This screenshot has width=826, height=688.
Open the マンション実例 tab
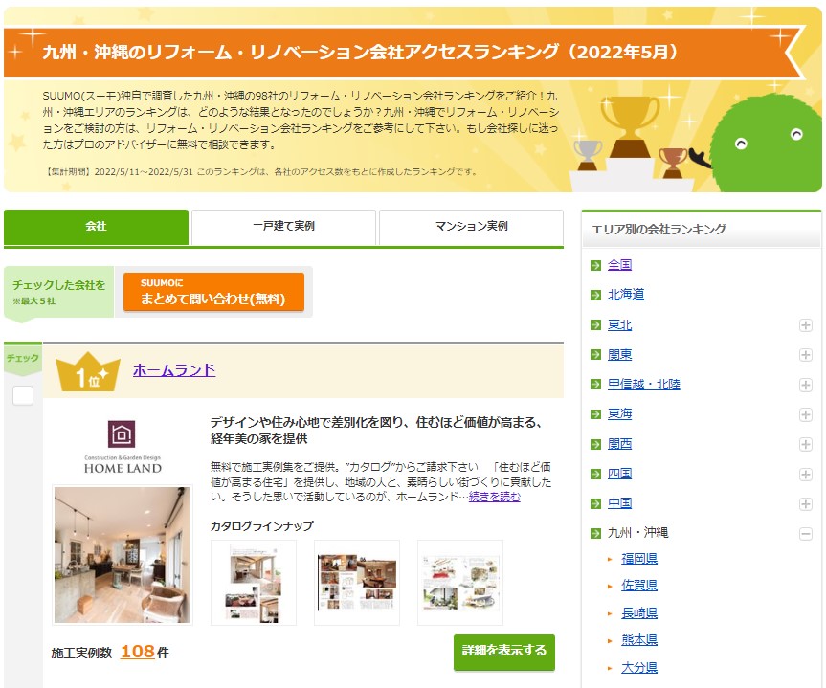coord(471,227)
